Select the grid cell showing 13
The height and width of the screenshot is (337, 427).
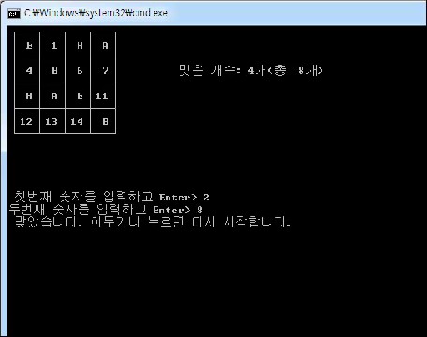click(x=52, y=121)
